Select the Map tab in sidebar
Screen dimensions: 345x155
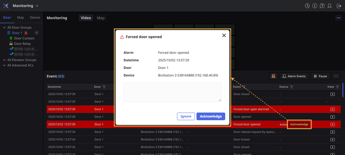coord(20,18)
